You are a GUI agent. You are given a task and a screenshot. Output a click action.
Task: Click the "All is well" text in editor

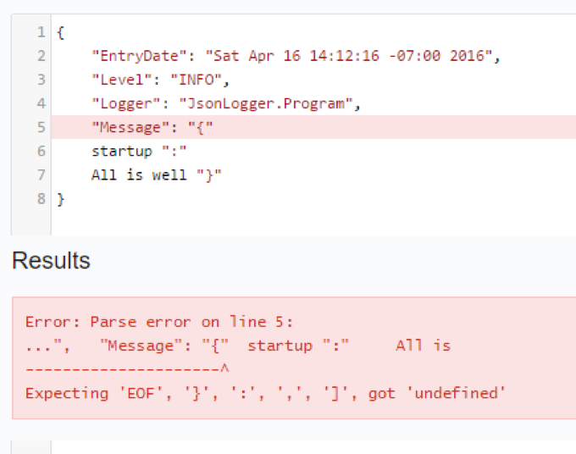pyautogui.click(x=127, y=175)
